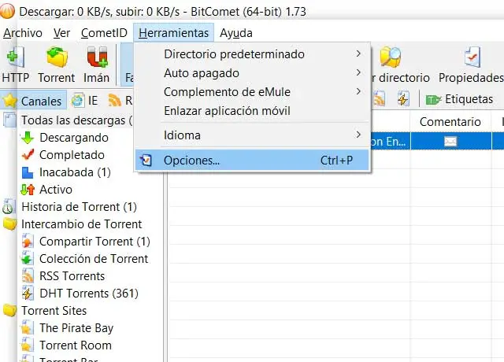The height and width of the screenshot is (362, 504).
Task: Click the HTTP download toolbar icon
Action: coord(15,57)
